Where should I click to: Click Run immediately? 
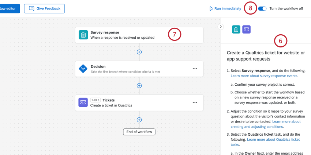pos(225,8)
